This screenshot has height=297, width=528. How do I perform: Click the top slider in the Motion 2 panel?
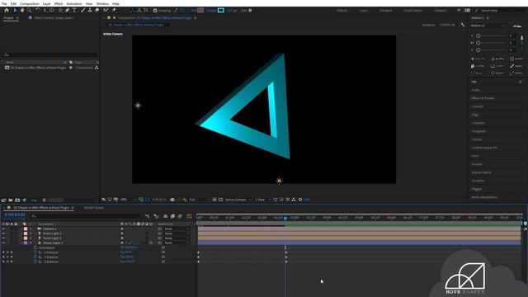coord(491,35)
